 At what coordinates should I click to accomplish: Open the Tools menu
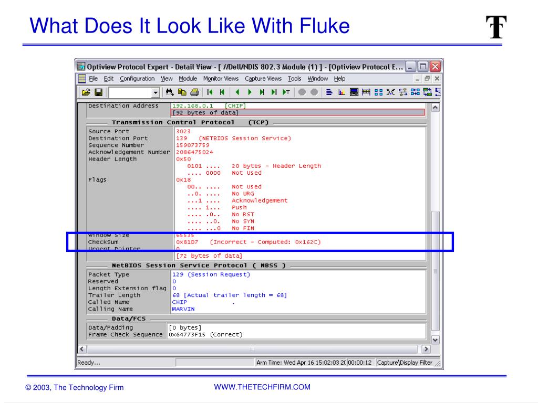(294, 79)
